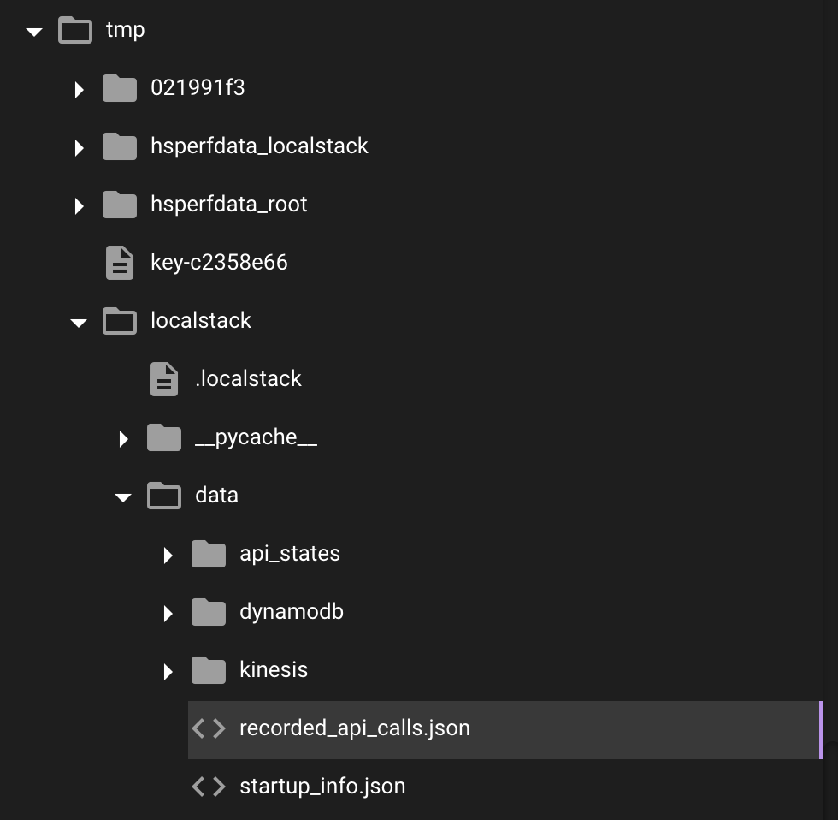Viewport: 838px width, 820px height.
Task: Click the hsperfdata_root folder icon
Action: click(120, 205)
